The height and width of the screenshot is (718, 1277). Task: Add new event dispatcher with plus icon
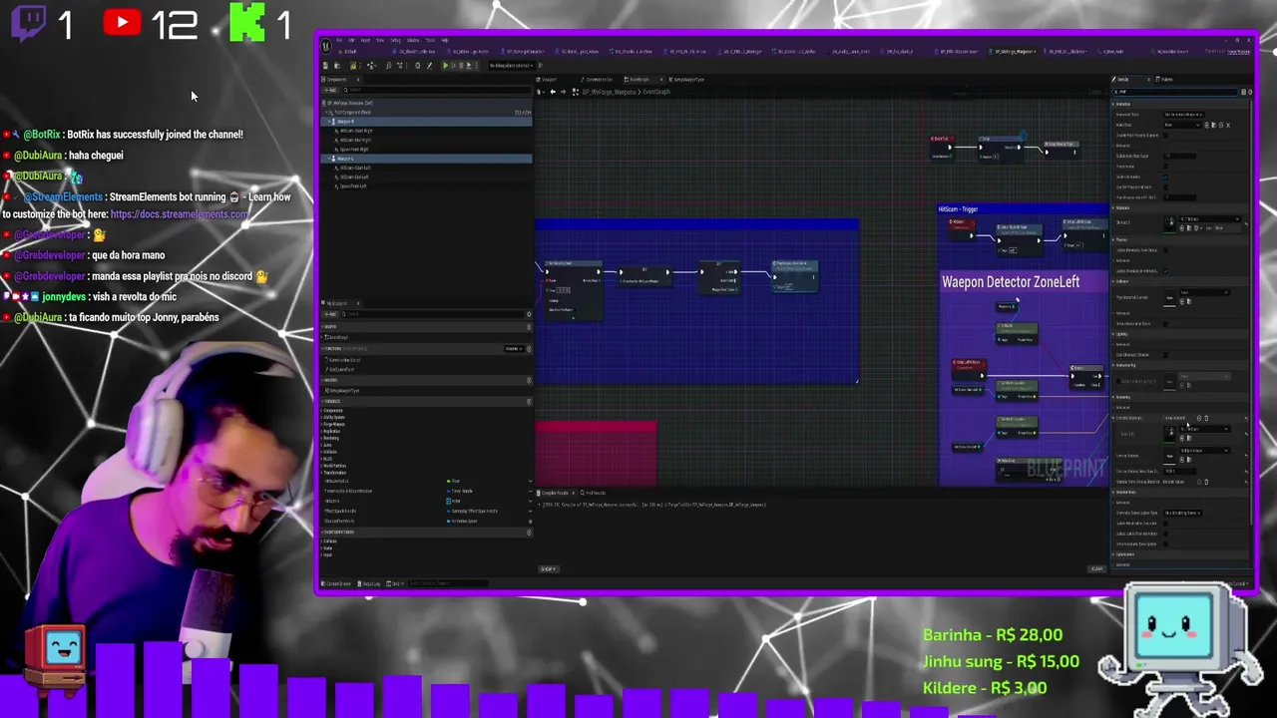click(529, 533)
